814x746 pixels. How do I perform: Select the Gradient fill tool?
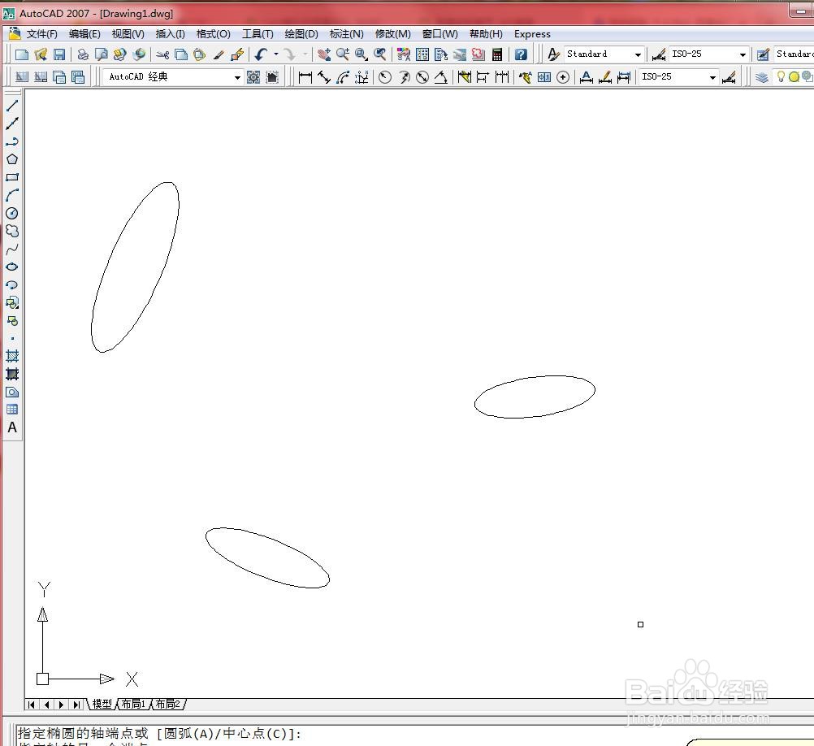pyautogui.click(x=12, y=375)
